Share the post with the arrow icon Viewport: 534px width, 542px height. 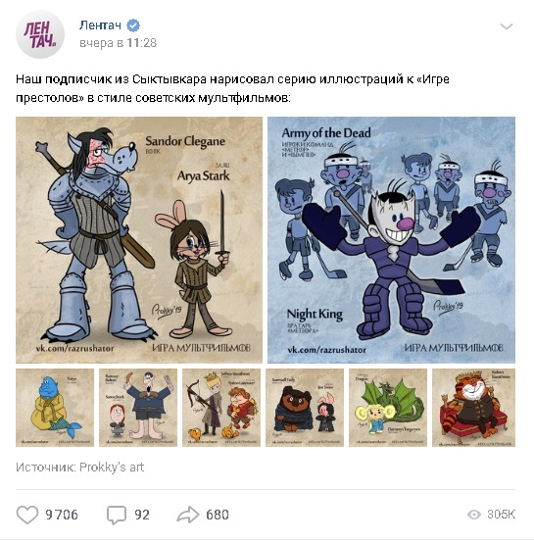coord(188,515)
